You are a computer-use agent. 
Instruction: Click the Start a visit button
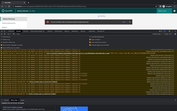(164, 11)
